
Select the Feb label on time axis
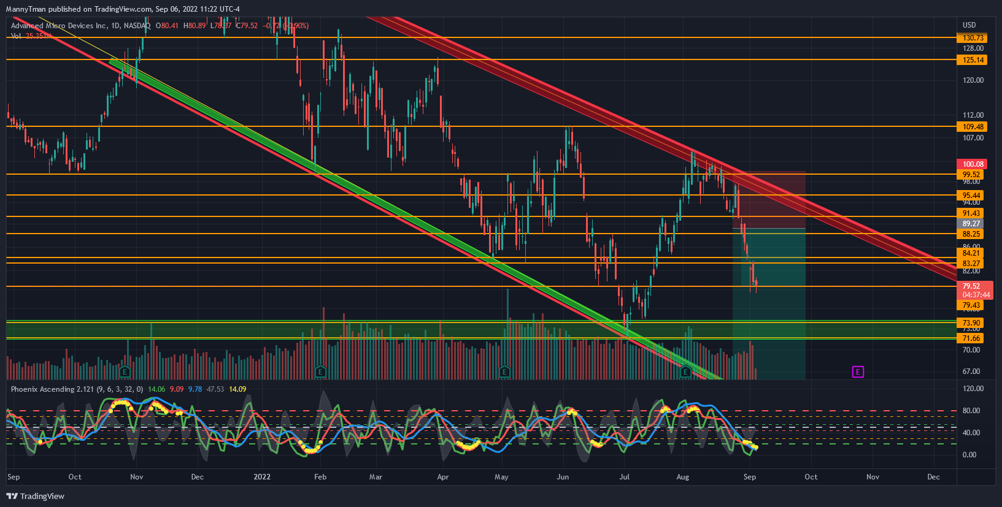pyautogui.click(x=320, y=477)
